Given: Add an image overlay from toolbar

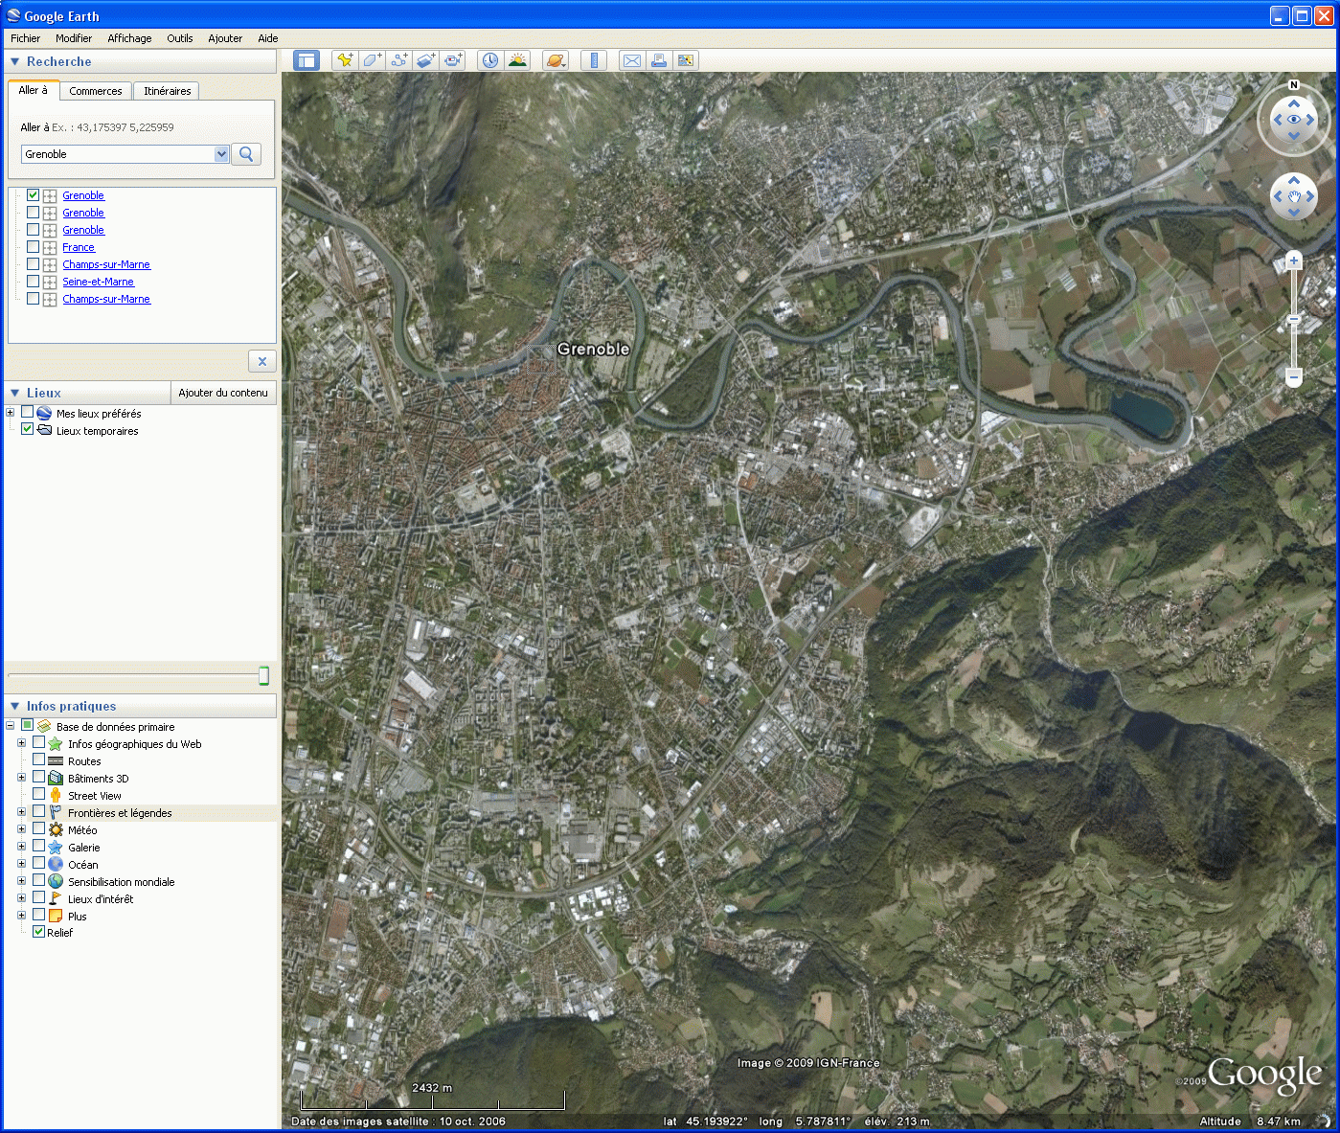Looking at the screenshot, I should [426, 60].
